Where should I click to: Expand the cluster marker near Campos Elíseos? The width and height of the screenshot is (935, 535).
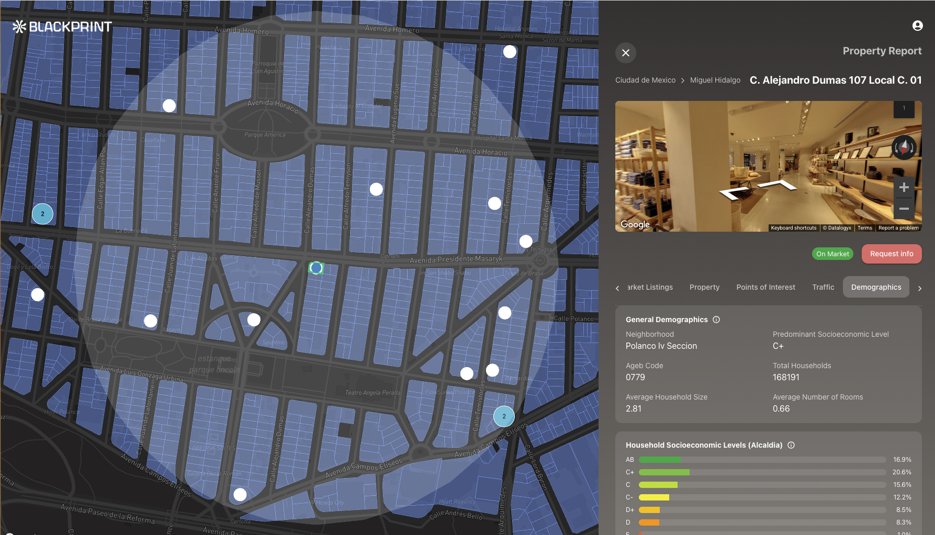pos(504,416)
